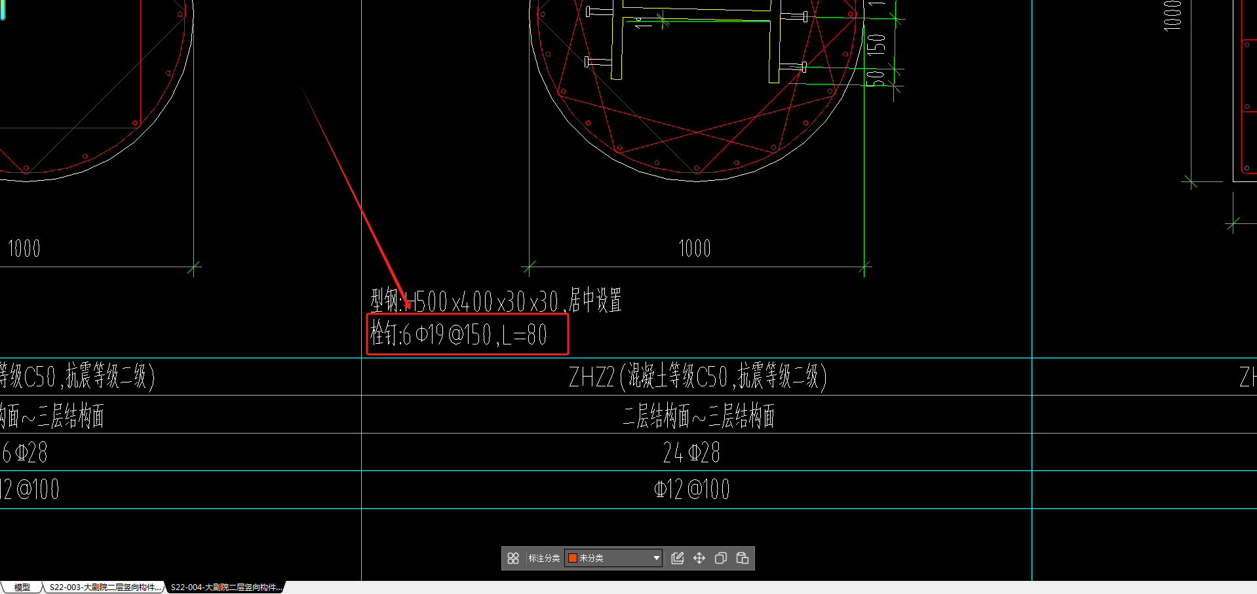The height and width of the screenshot is (594, 1257).
Task: Select the S22-004 layout tab
Action: pos(226,587)
